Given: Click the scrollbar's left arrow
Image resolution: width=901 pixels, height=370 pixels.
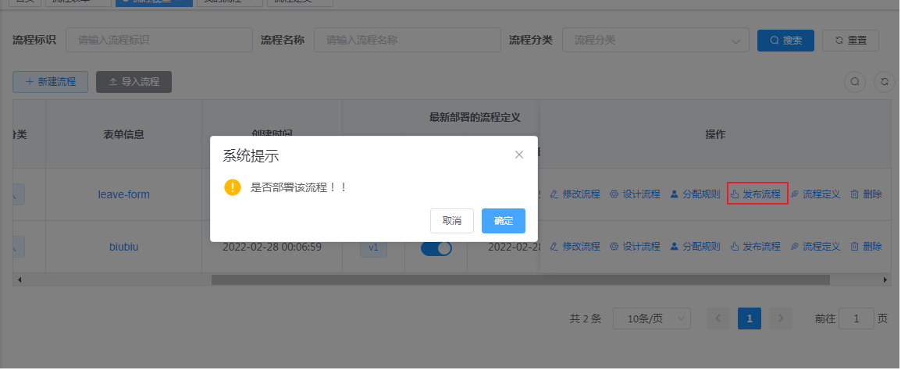Looking at the screenshot, I should click(x=19, y=279).
